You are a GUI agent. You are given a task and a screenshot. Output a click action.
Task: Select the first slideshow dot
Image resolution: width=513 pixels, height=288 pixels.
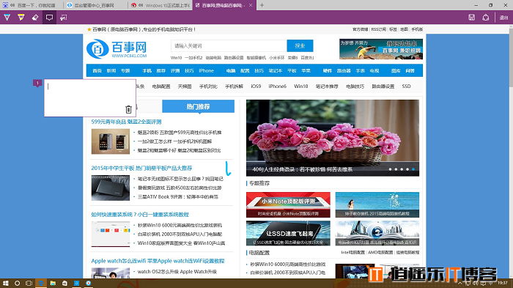pos(390,169)
